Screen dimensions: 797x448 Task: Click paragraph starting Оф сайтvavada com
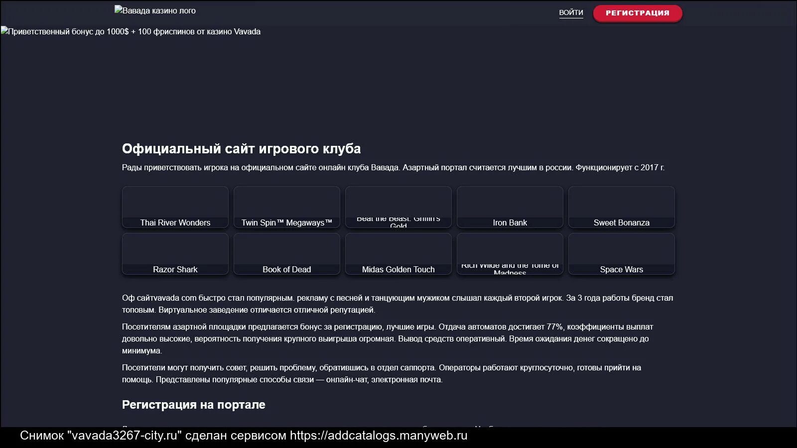[x=398, y=304]
